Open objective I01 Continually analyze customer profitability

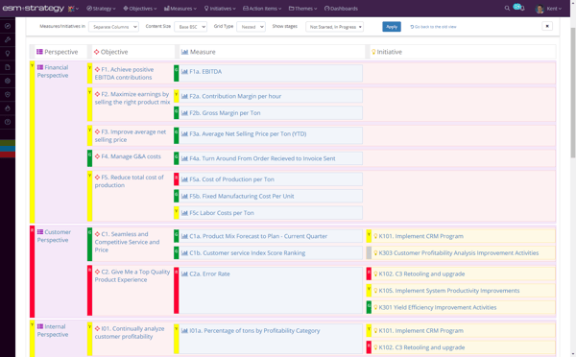pyautogui.click(x=130, y=332)
